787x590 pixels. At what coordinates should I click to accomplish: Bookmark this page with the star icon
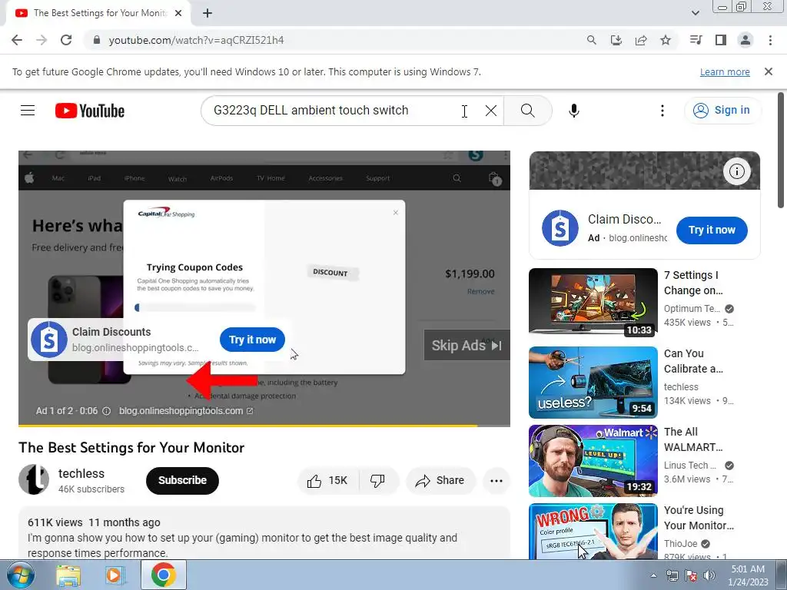(x=666, y=40)
